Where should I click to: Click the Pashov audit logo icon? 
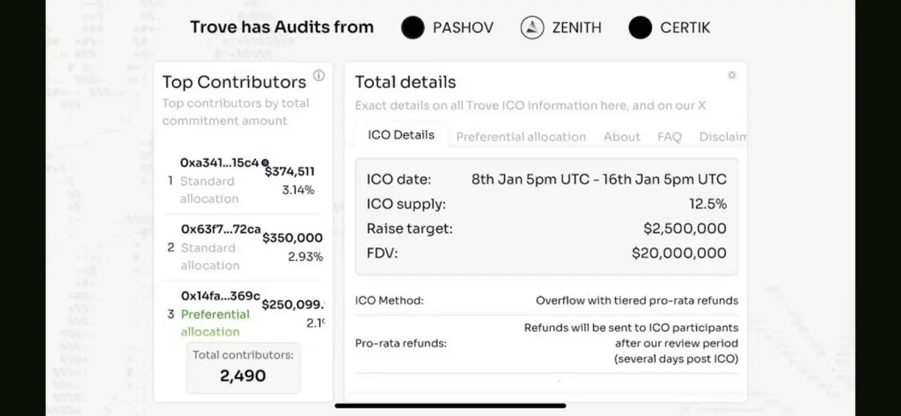pyautogui.click(x=412, y=28)
